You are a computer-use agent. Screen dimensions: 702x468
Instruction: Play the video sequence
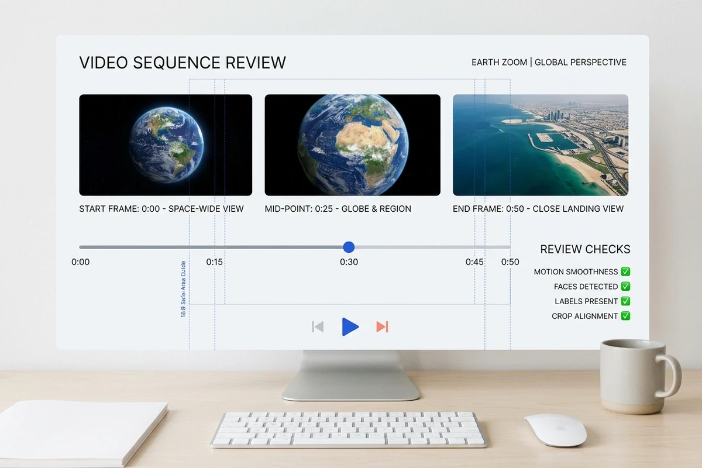[350, 326]
